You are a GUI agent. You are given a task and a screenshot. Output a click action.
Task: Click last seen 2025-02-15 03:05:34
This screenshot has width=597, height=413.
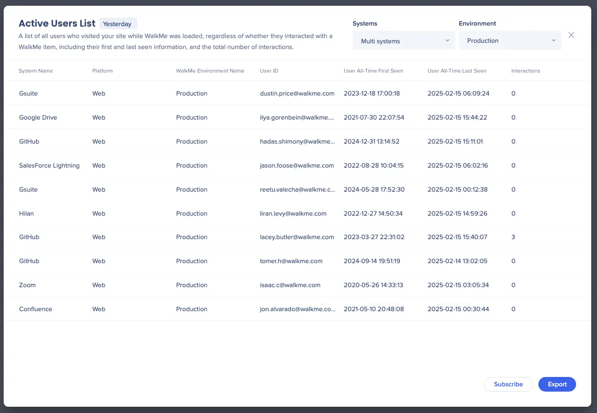(x=458, y=285)
